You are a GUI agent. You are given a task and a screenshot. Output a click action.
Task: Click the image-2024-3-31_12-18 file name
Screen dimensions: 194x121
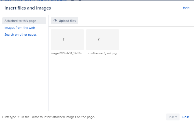click(67, 53)
